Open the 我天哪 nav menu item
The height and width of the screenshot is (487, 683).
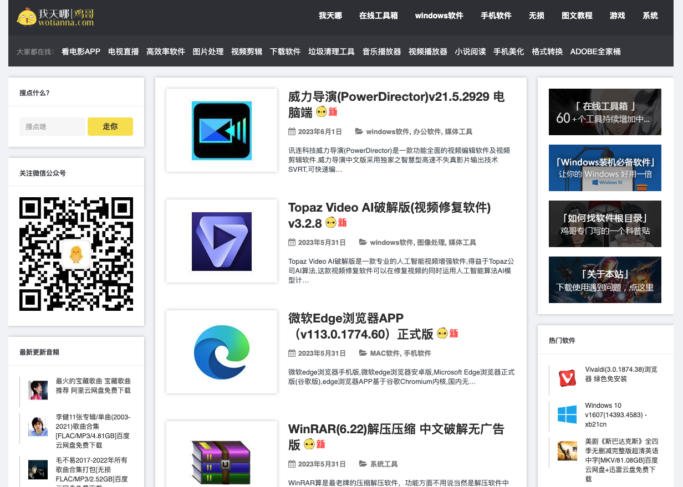(x=330, y=16)
